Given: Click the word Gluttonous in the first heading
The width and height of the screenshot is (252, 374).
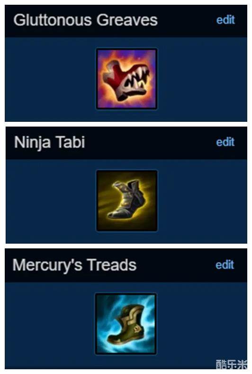Looking at the screenshot, I should click(53, 20).
